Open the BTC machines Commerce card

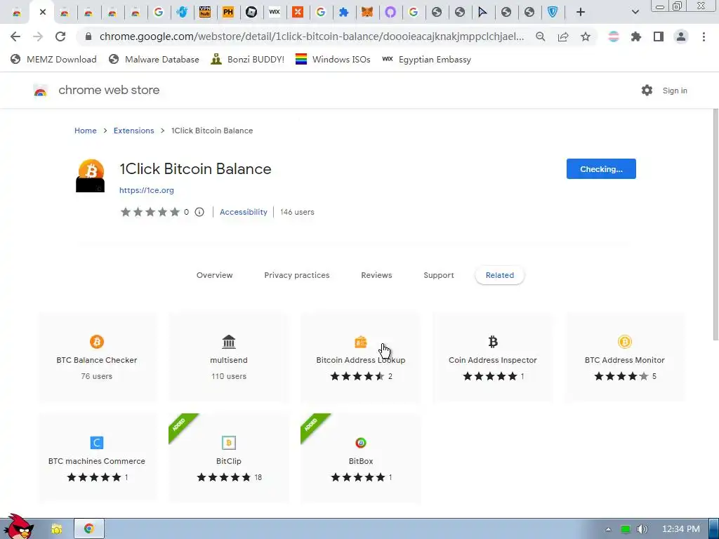click(x=97, y=458)
